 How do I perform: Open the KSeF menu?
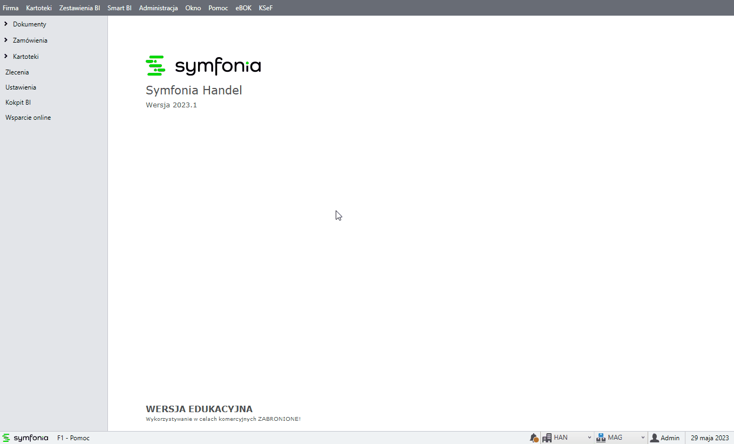coord(266,8)
